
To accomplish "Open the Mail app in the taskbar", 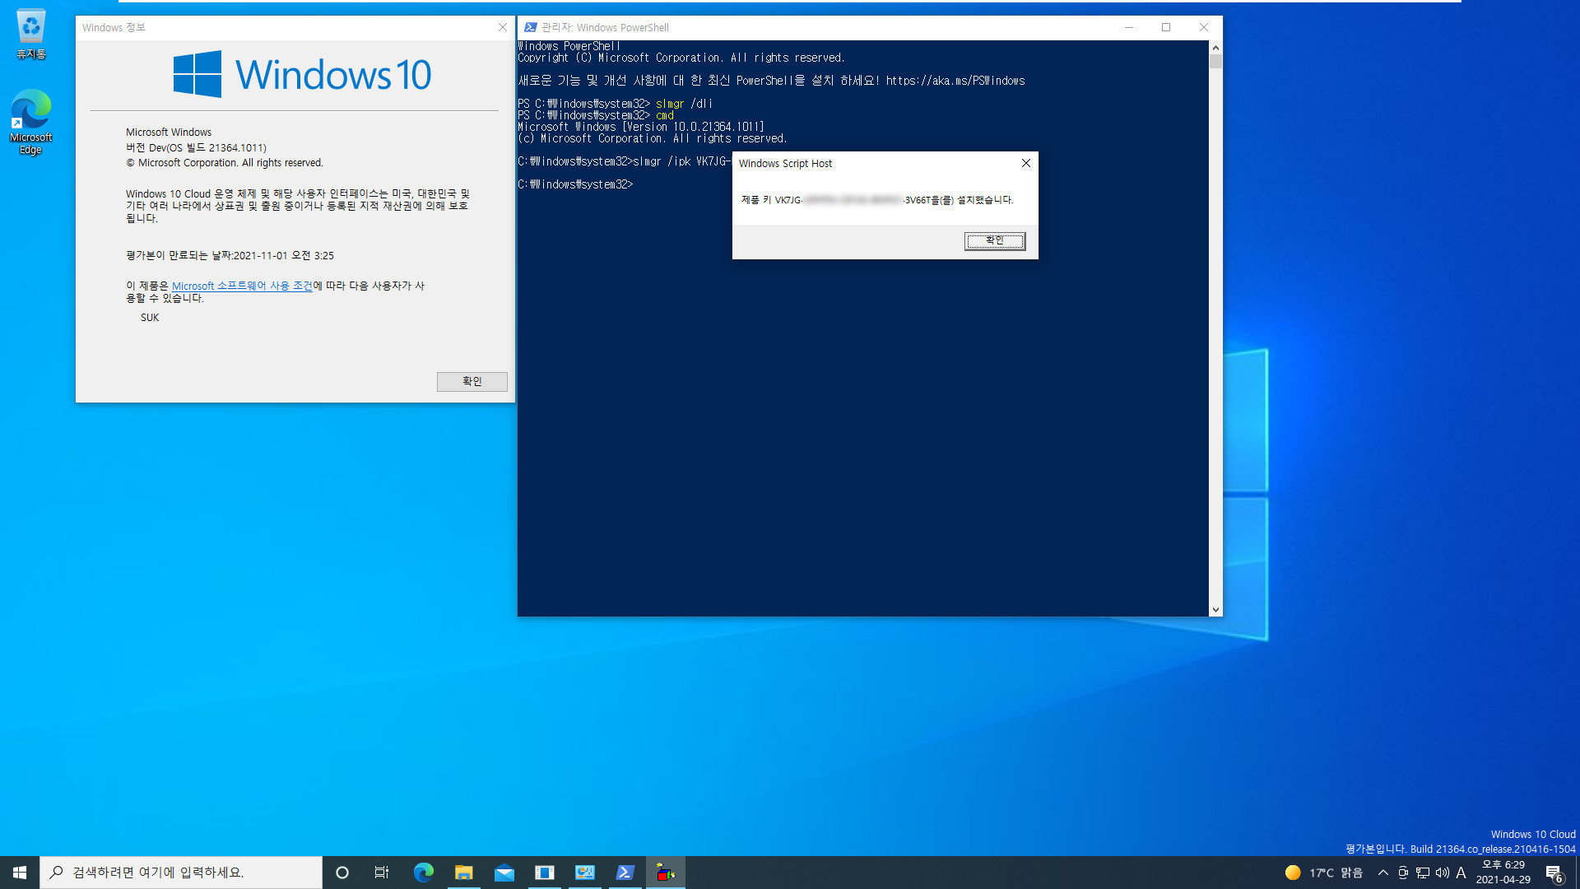I will (x=504, y=873).
